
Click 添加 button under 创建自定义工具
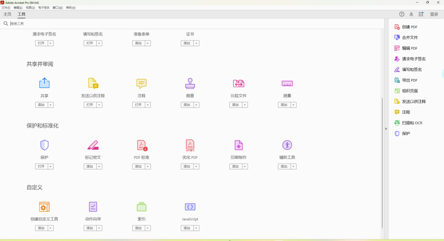(x=41, y=228)
